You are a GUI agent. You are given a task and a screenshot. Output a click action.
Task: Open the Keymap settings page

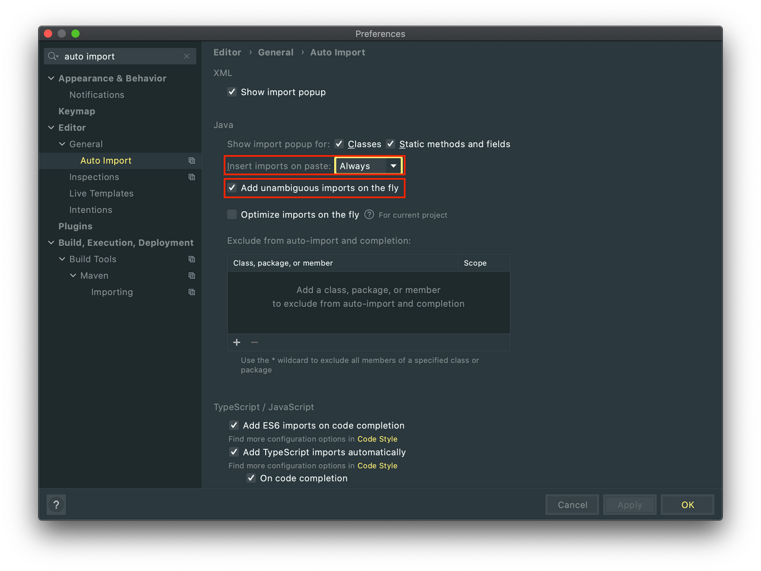click(x=77, y=111)
